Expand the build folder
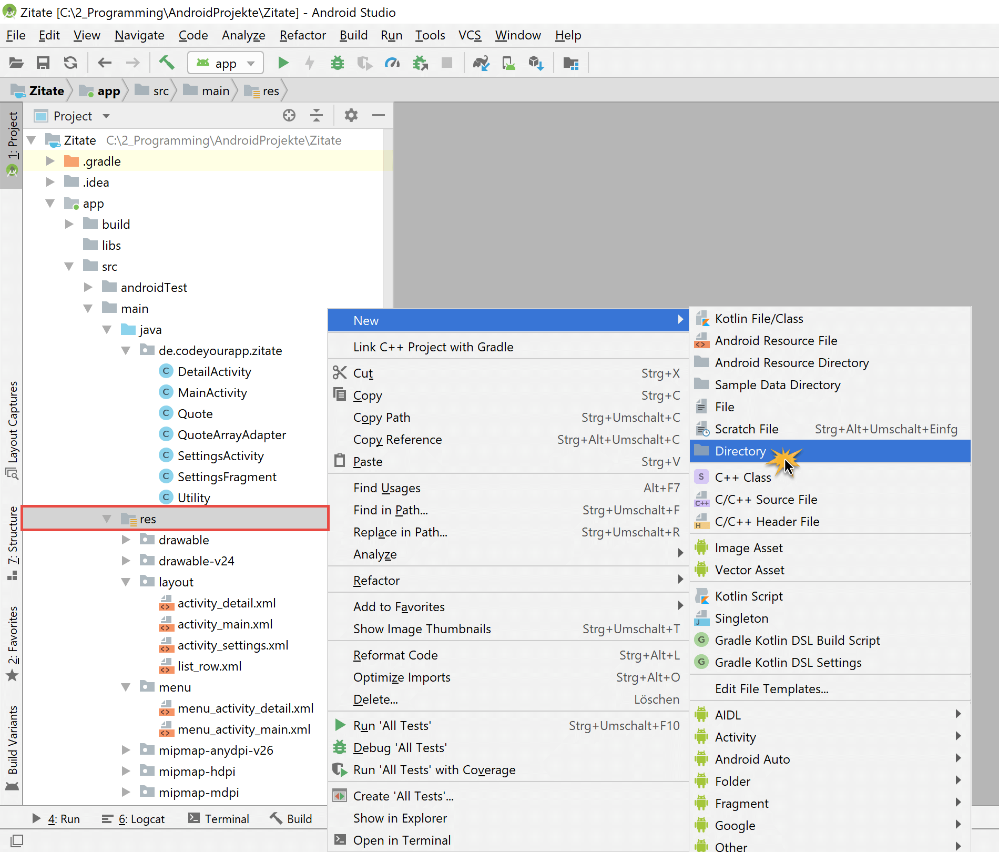Image resolution: width=999 pixels, height=852 pixels. (x=69, y=224)
